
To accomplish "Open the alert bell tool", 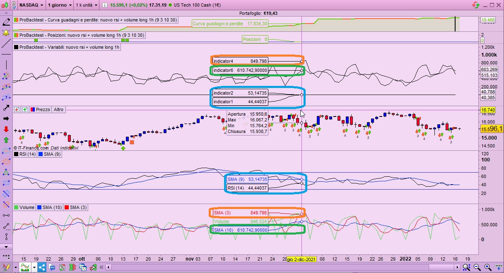I will pos(6,32).
